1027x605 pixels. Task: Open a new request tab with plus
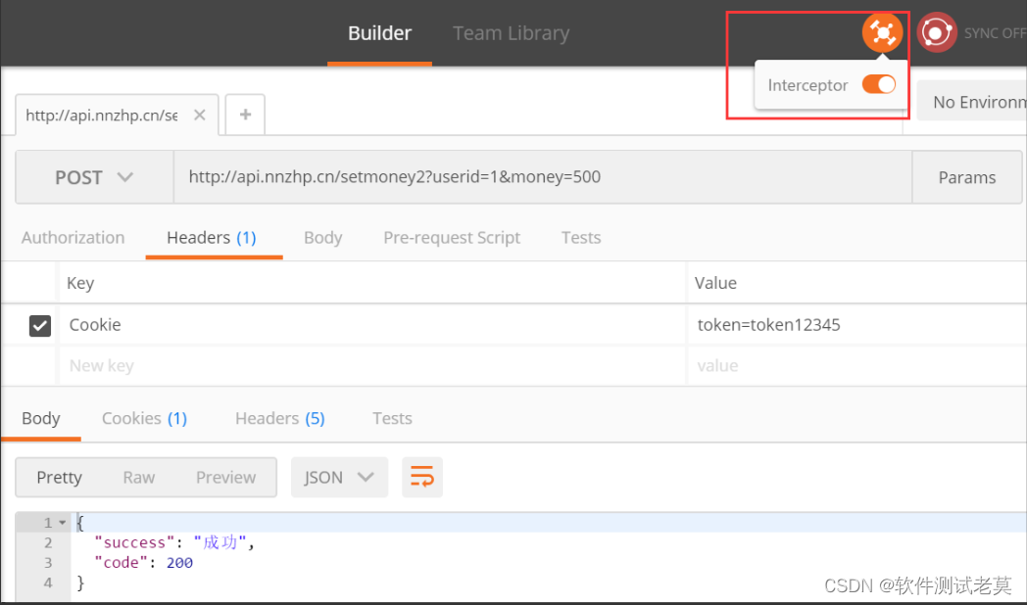(x=245, y=115)
